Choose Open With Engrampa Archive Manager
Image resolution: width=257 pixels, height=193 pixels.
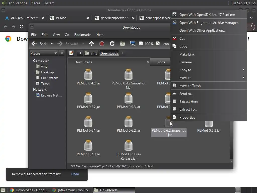209,23
